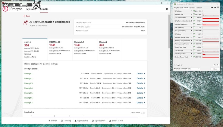Viewport: 223px width, 127px height.
Task: Open Details for Prompt 3
Action: 141,83
